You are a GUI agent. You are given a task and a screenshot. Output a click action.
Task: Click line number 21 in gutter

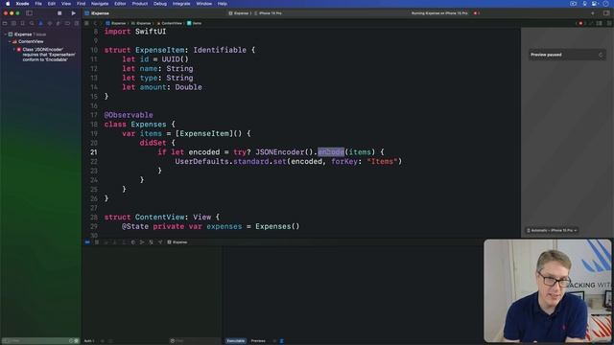(94, 152)
